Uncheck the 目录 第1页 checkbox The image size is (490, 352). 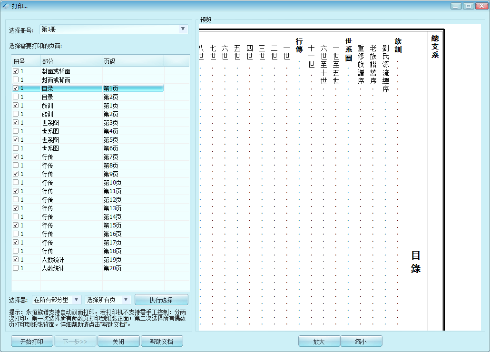pos(16,88)
